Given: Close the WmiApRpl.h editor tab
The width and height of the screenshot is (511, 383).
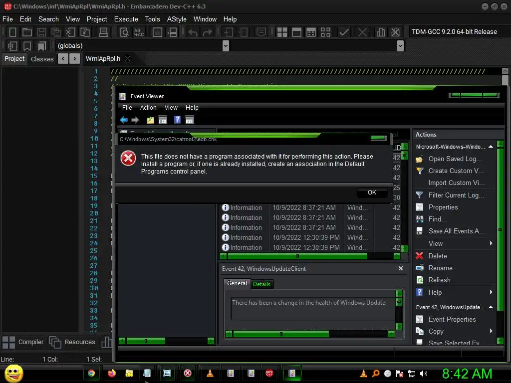Looking at the screenshot, I should pos(128,58).
